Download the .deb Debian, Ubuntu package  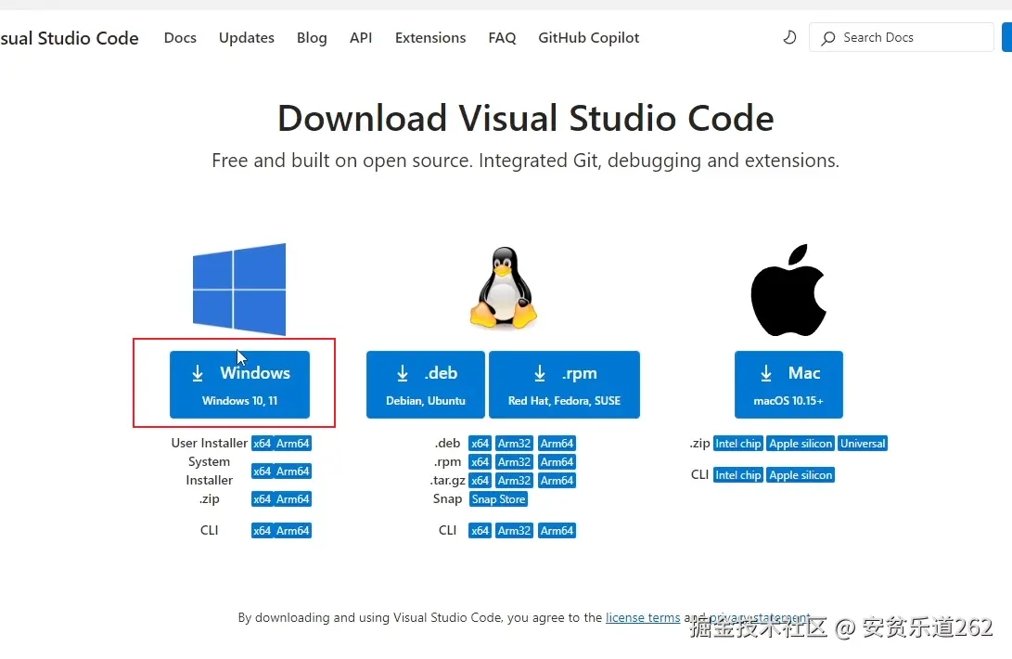426,384
